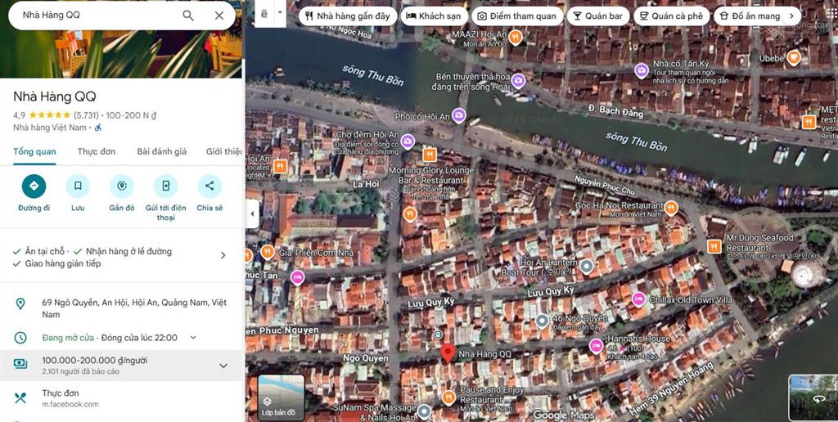
Task: Open Street View thumbnail
Action: click(x=813, y=397)
